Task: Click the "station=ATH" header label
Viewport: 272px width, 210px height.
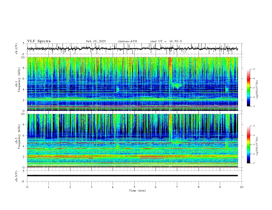Action: click(x=127, y=41)
